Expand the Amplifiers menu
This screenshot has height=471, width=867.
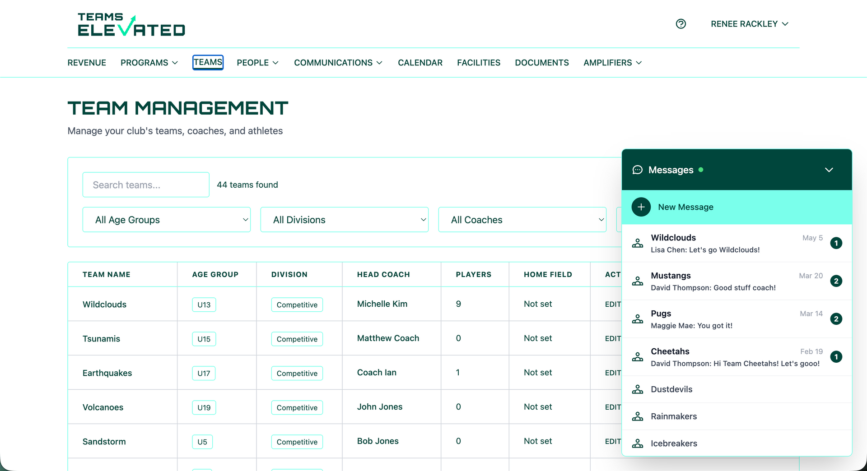click(612, 63)
